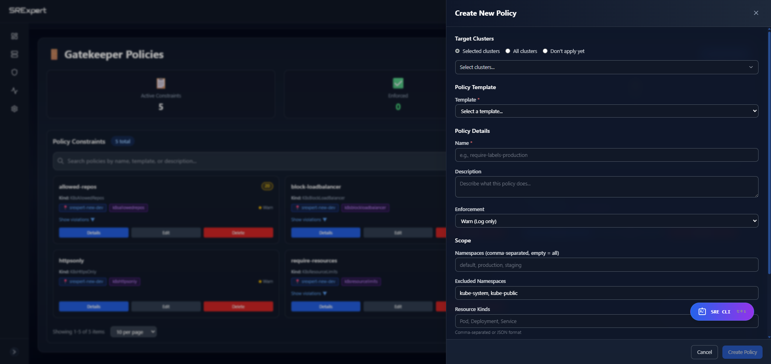Focus the policy Name input field
This screenshot has height=364, width=771.
[606, 155]
